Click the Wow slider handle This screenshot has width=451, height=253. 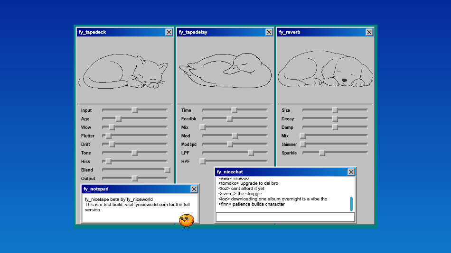click(112, 127)
